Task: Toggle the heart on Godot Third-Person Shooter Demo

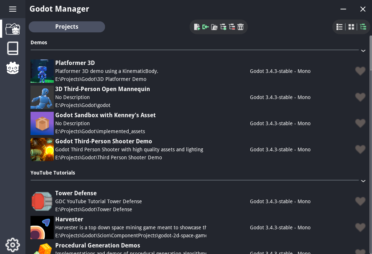Action: pos(360,149)
